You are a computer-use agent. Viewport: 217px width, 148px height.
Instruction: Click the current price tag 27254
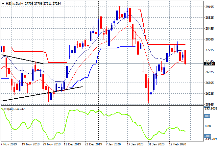tap(209, 64)
